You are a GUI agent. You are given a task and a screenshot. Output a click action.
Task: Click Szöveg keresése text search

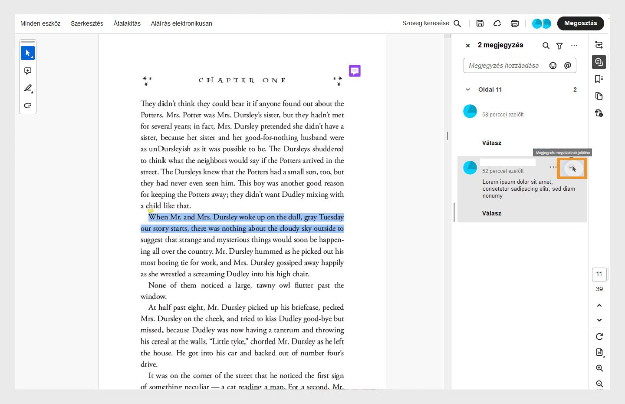[426, 23]
